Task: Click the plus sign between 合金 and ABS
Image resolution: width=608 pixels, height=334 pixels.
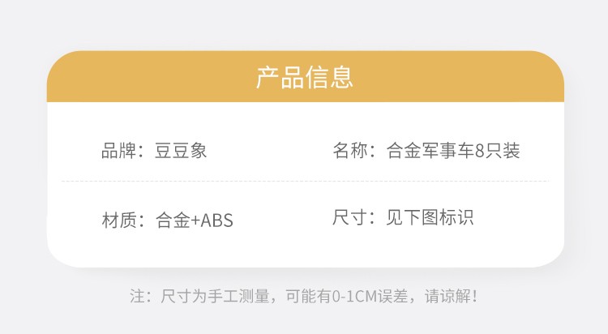Action: point(195,220)
